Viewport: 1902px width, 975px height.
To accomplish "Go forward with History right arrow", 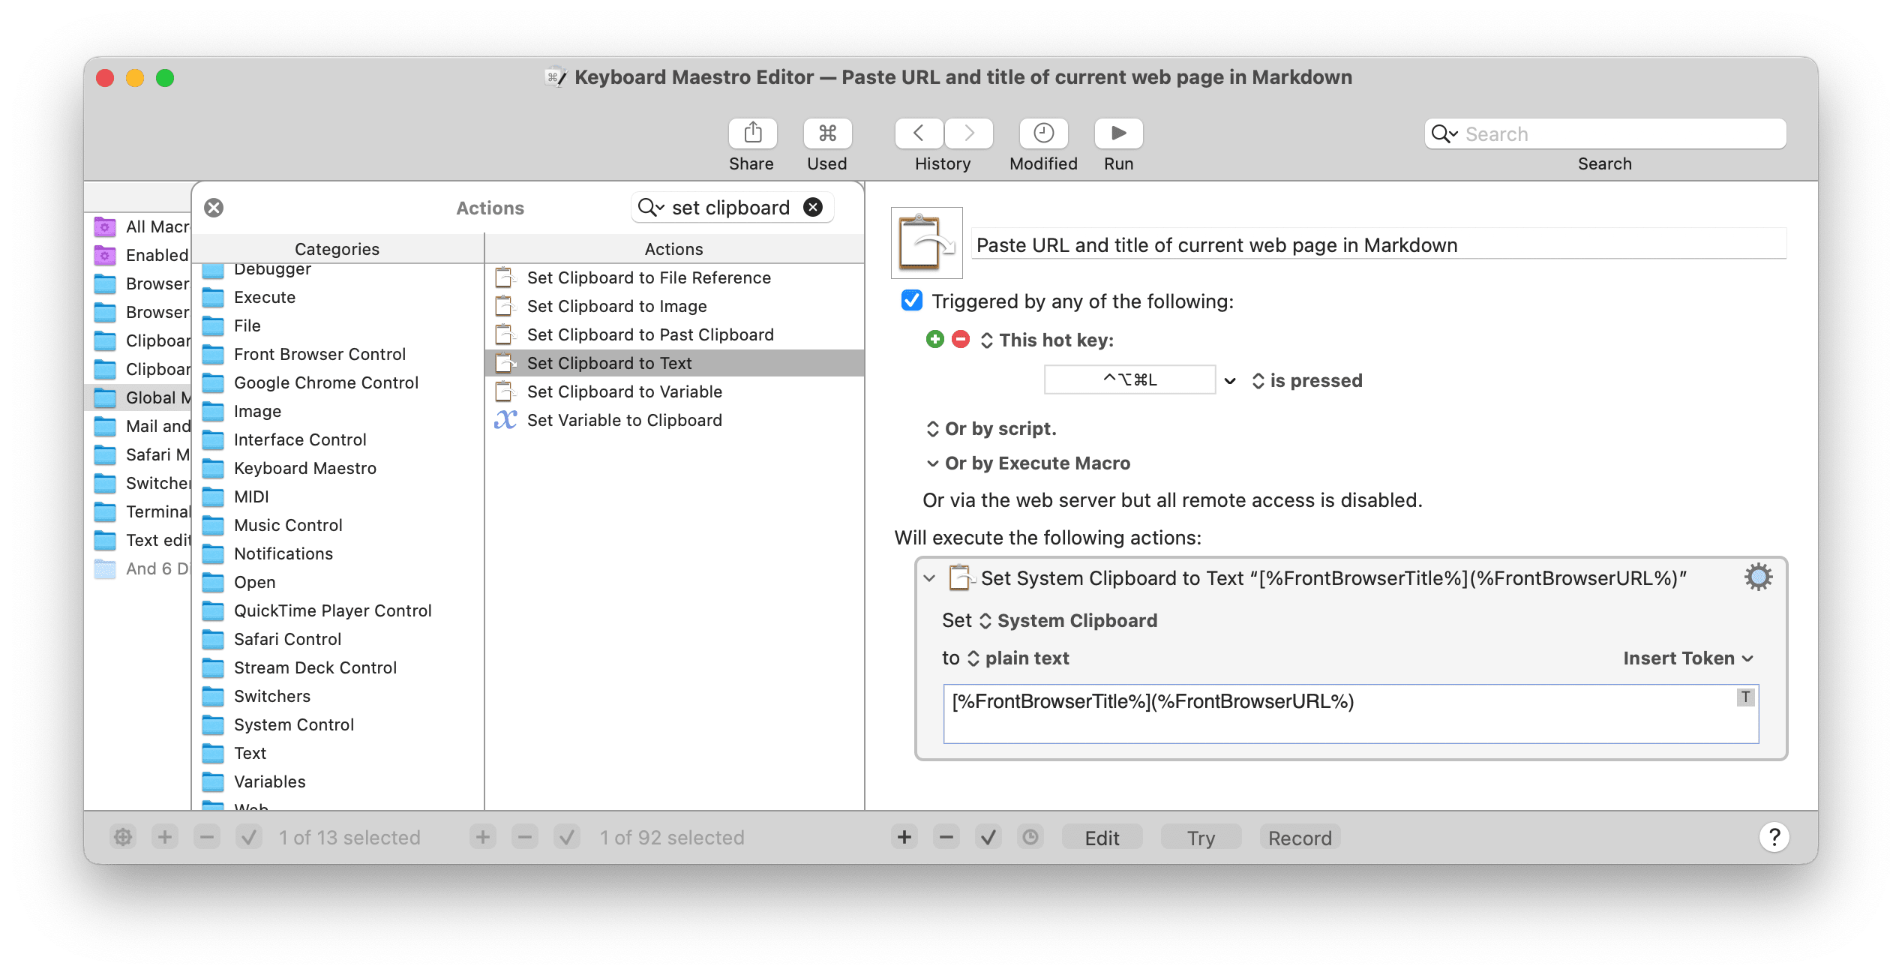I will (969, 133).
